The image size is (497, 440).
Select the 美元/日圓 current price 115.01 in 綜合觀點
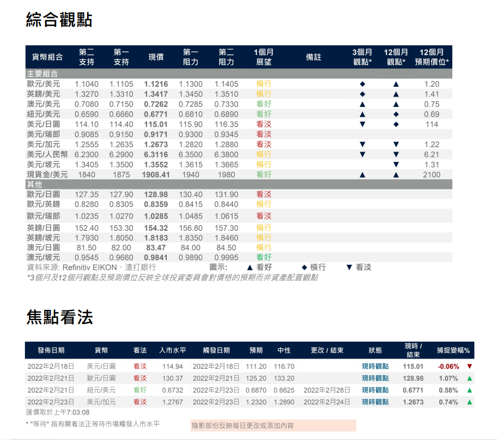(x=156, y=124)
